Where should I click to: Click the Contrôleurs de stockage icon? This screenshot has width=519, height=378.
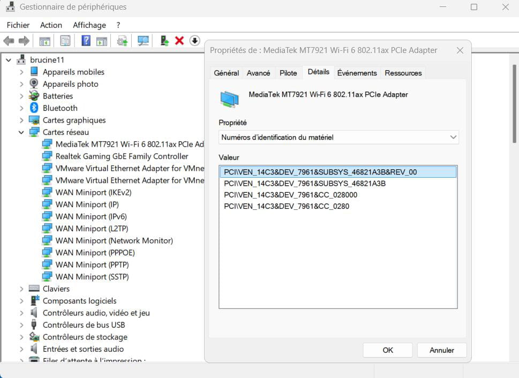pos(34,337)
